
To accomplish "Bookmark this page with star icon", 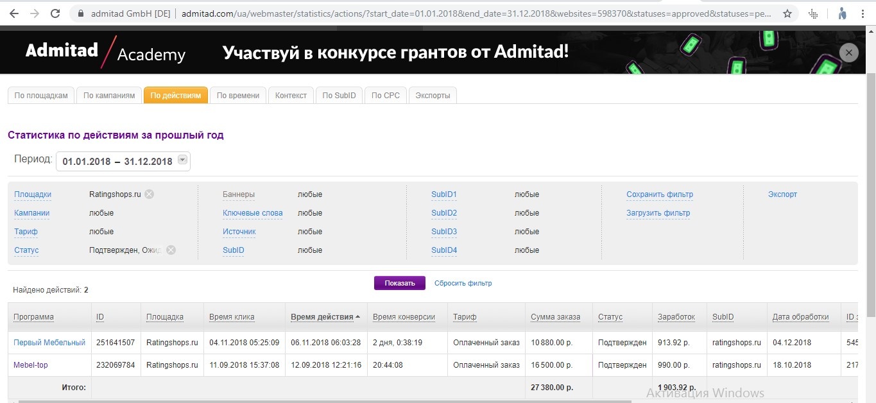I will tap(787, 13).
